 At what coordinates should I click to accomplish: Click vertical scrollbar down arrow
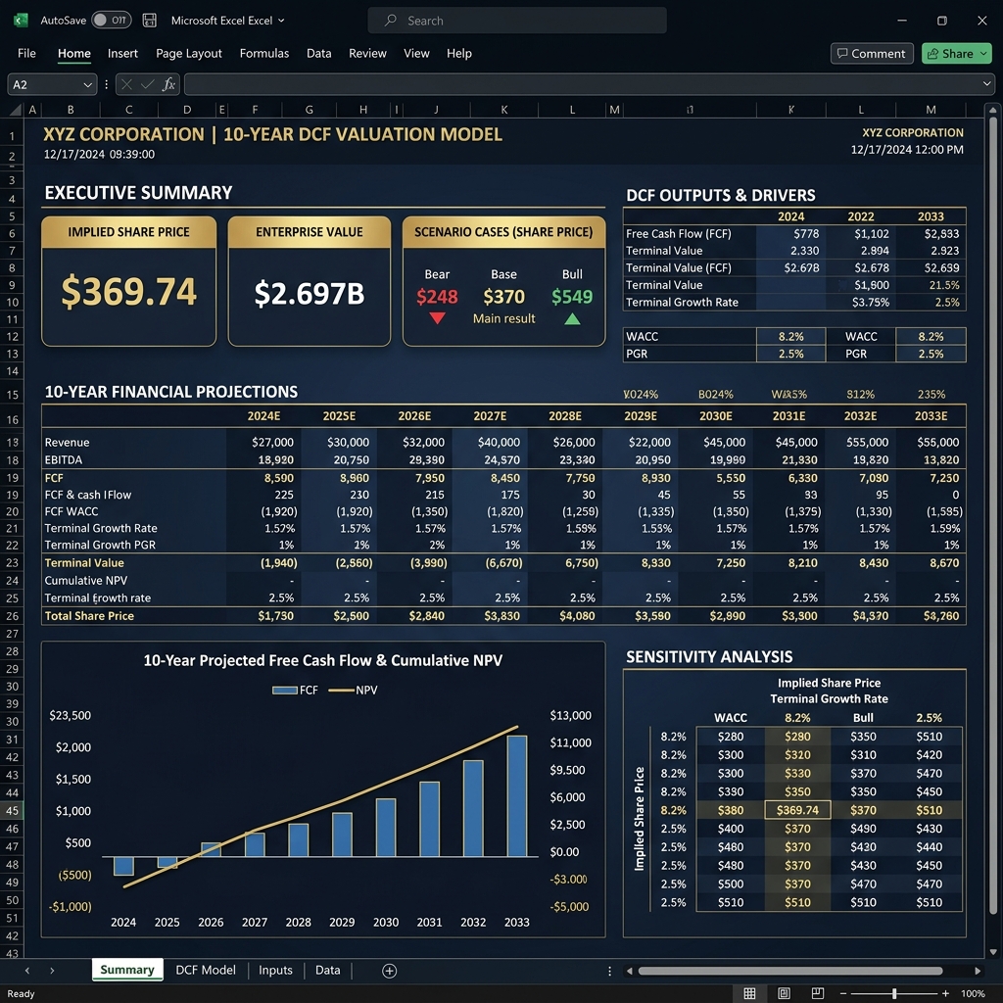[993, 952]
